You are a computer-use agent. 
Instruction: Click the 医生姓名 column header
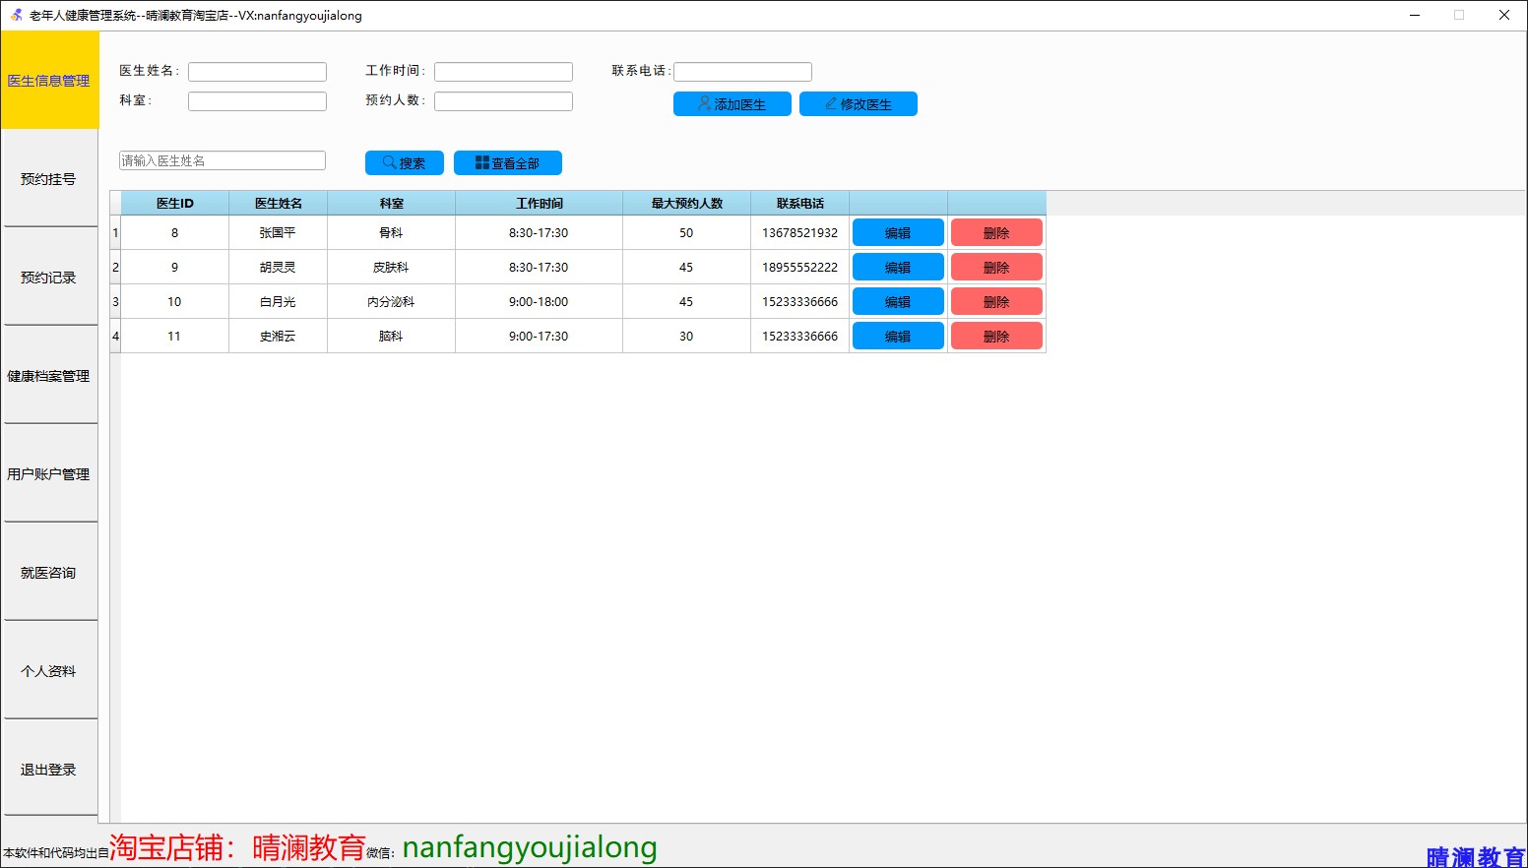tap(279, 204)
